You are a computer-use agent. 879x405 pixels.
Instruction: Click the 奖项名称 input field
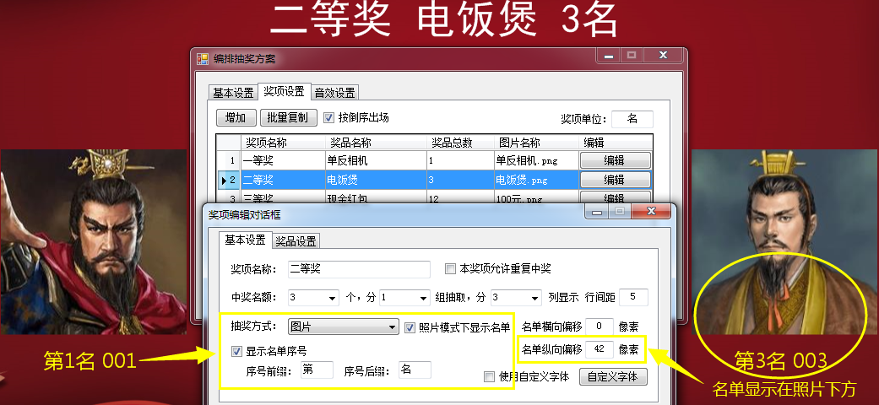click(359, 269)
